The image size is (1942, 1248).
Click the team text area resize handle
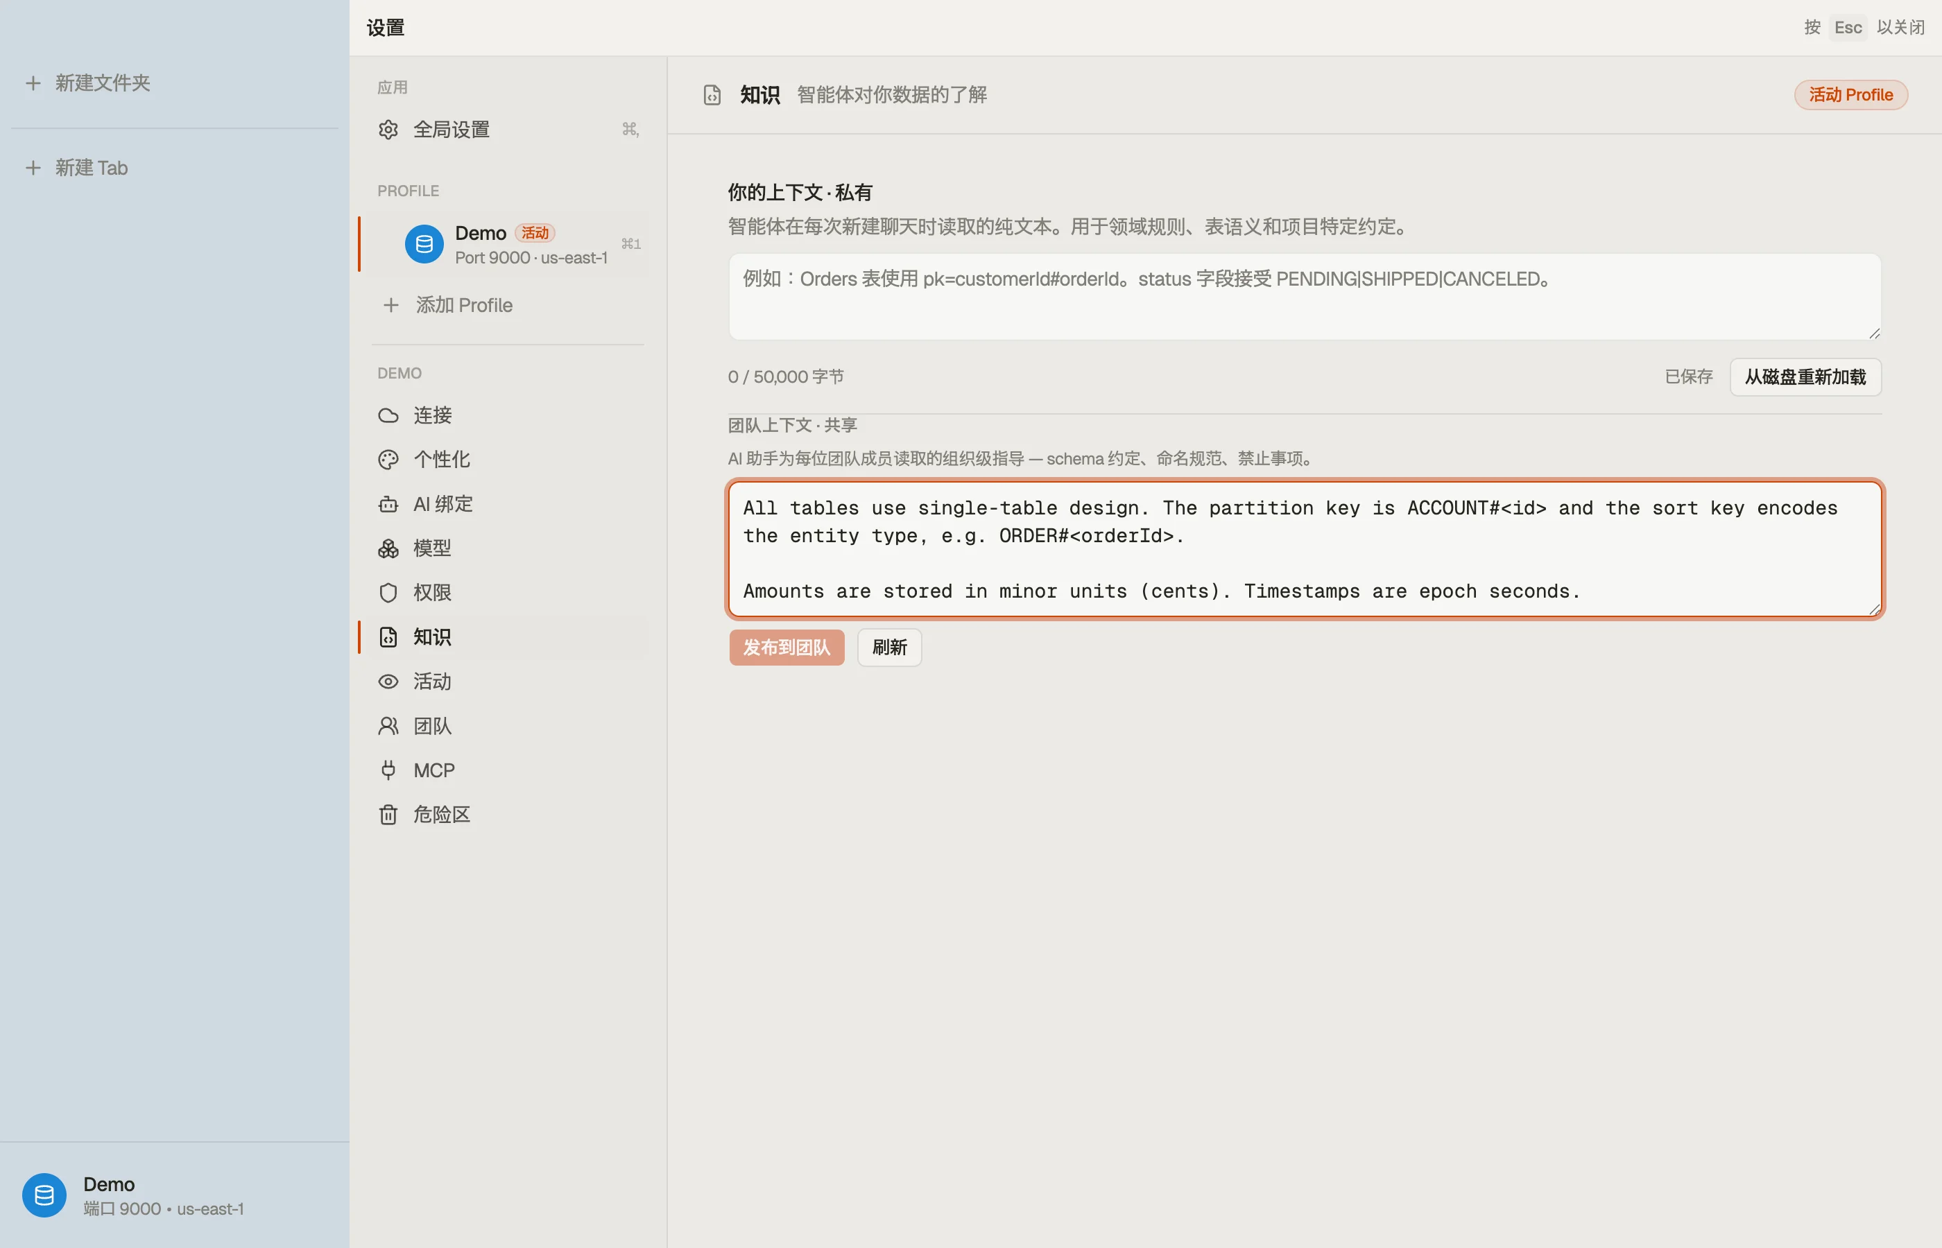click(x=1874, y=609)
